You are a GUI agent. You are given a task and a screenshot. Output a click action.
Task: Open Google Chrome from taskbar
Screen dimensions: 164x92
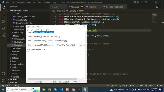pos(49,90)
